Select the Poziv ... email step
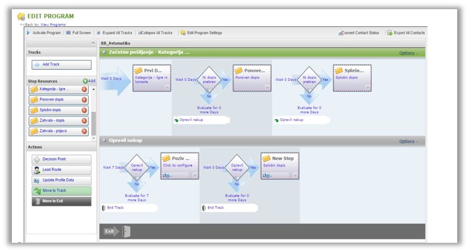This screenshot has width=469, height=252. [180, 166]
